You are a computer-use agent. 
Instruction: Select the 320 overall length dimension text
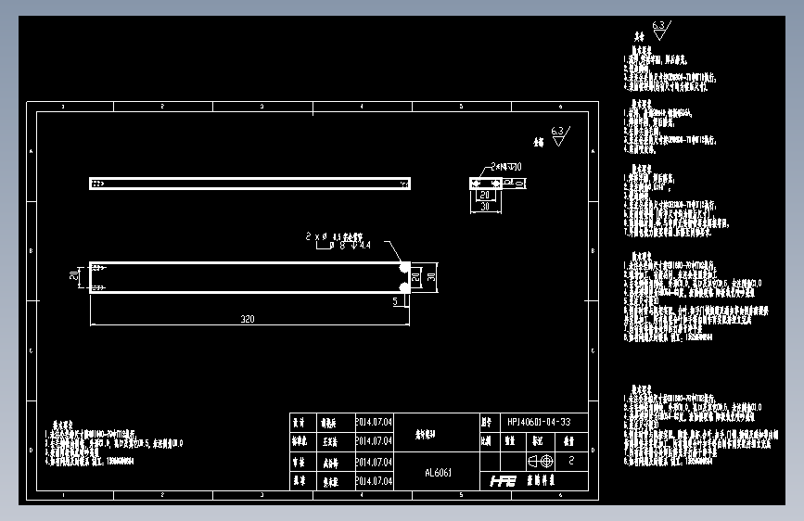click(248, 319)
